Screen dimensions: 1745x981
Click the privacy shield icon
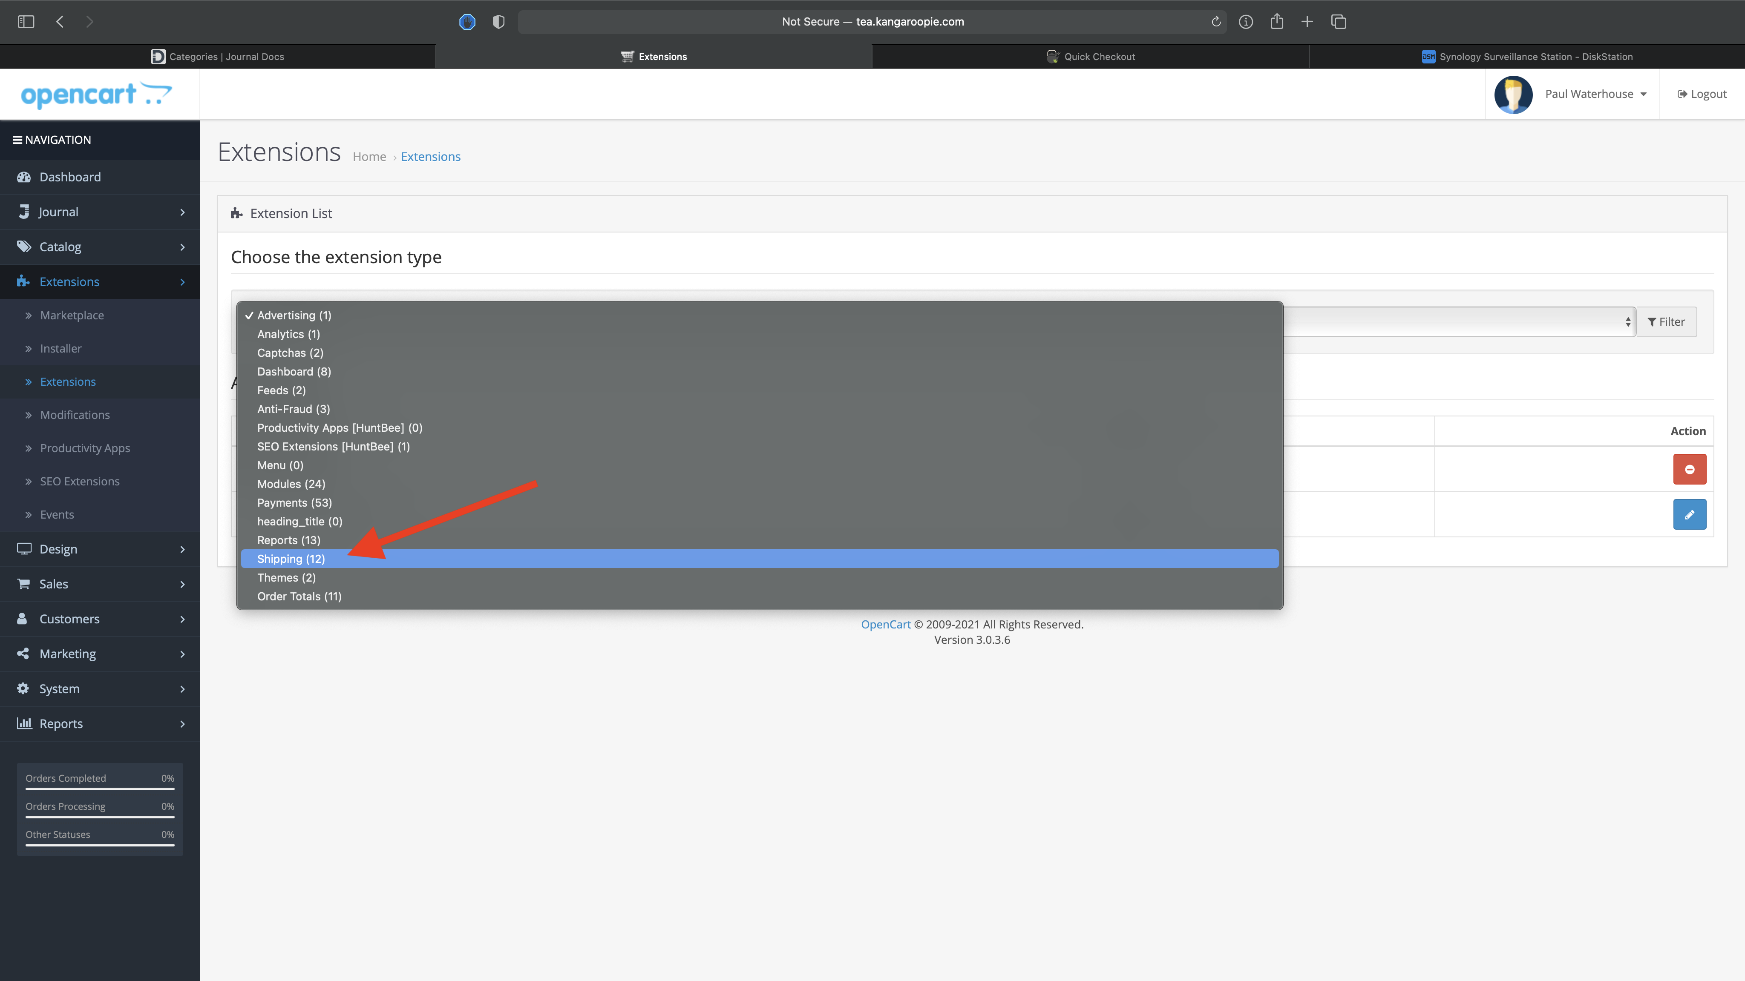pyautogui.click(x=498, y=22)
